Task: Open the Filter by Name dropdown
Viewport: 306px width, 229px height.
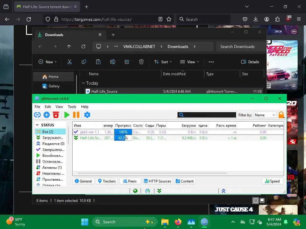Action: 265,115
